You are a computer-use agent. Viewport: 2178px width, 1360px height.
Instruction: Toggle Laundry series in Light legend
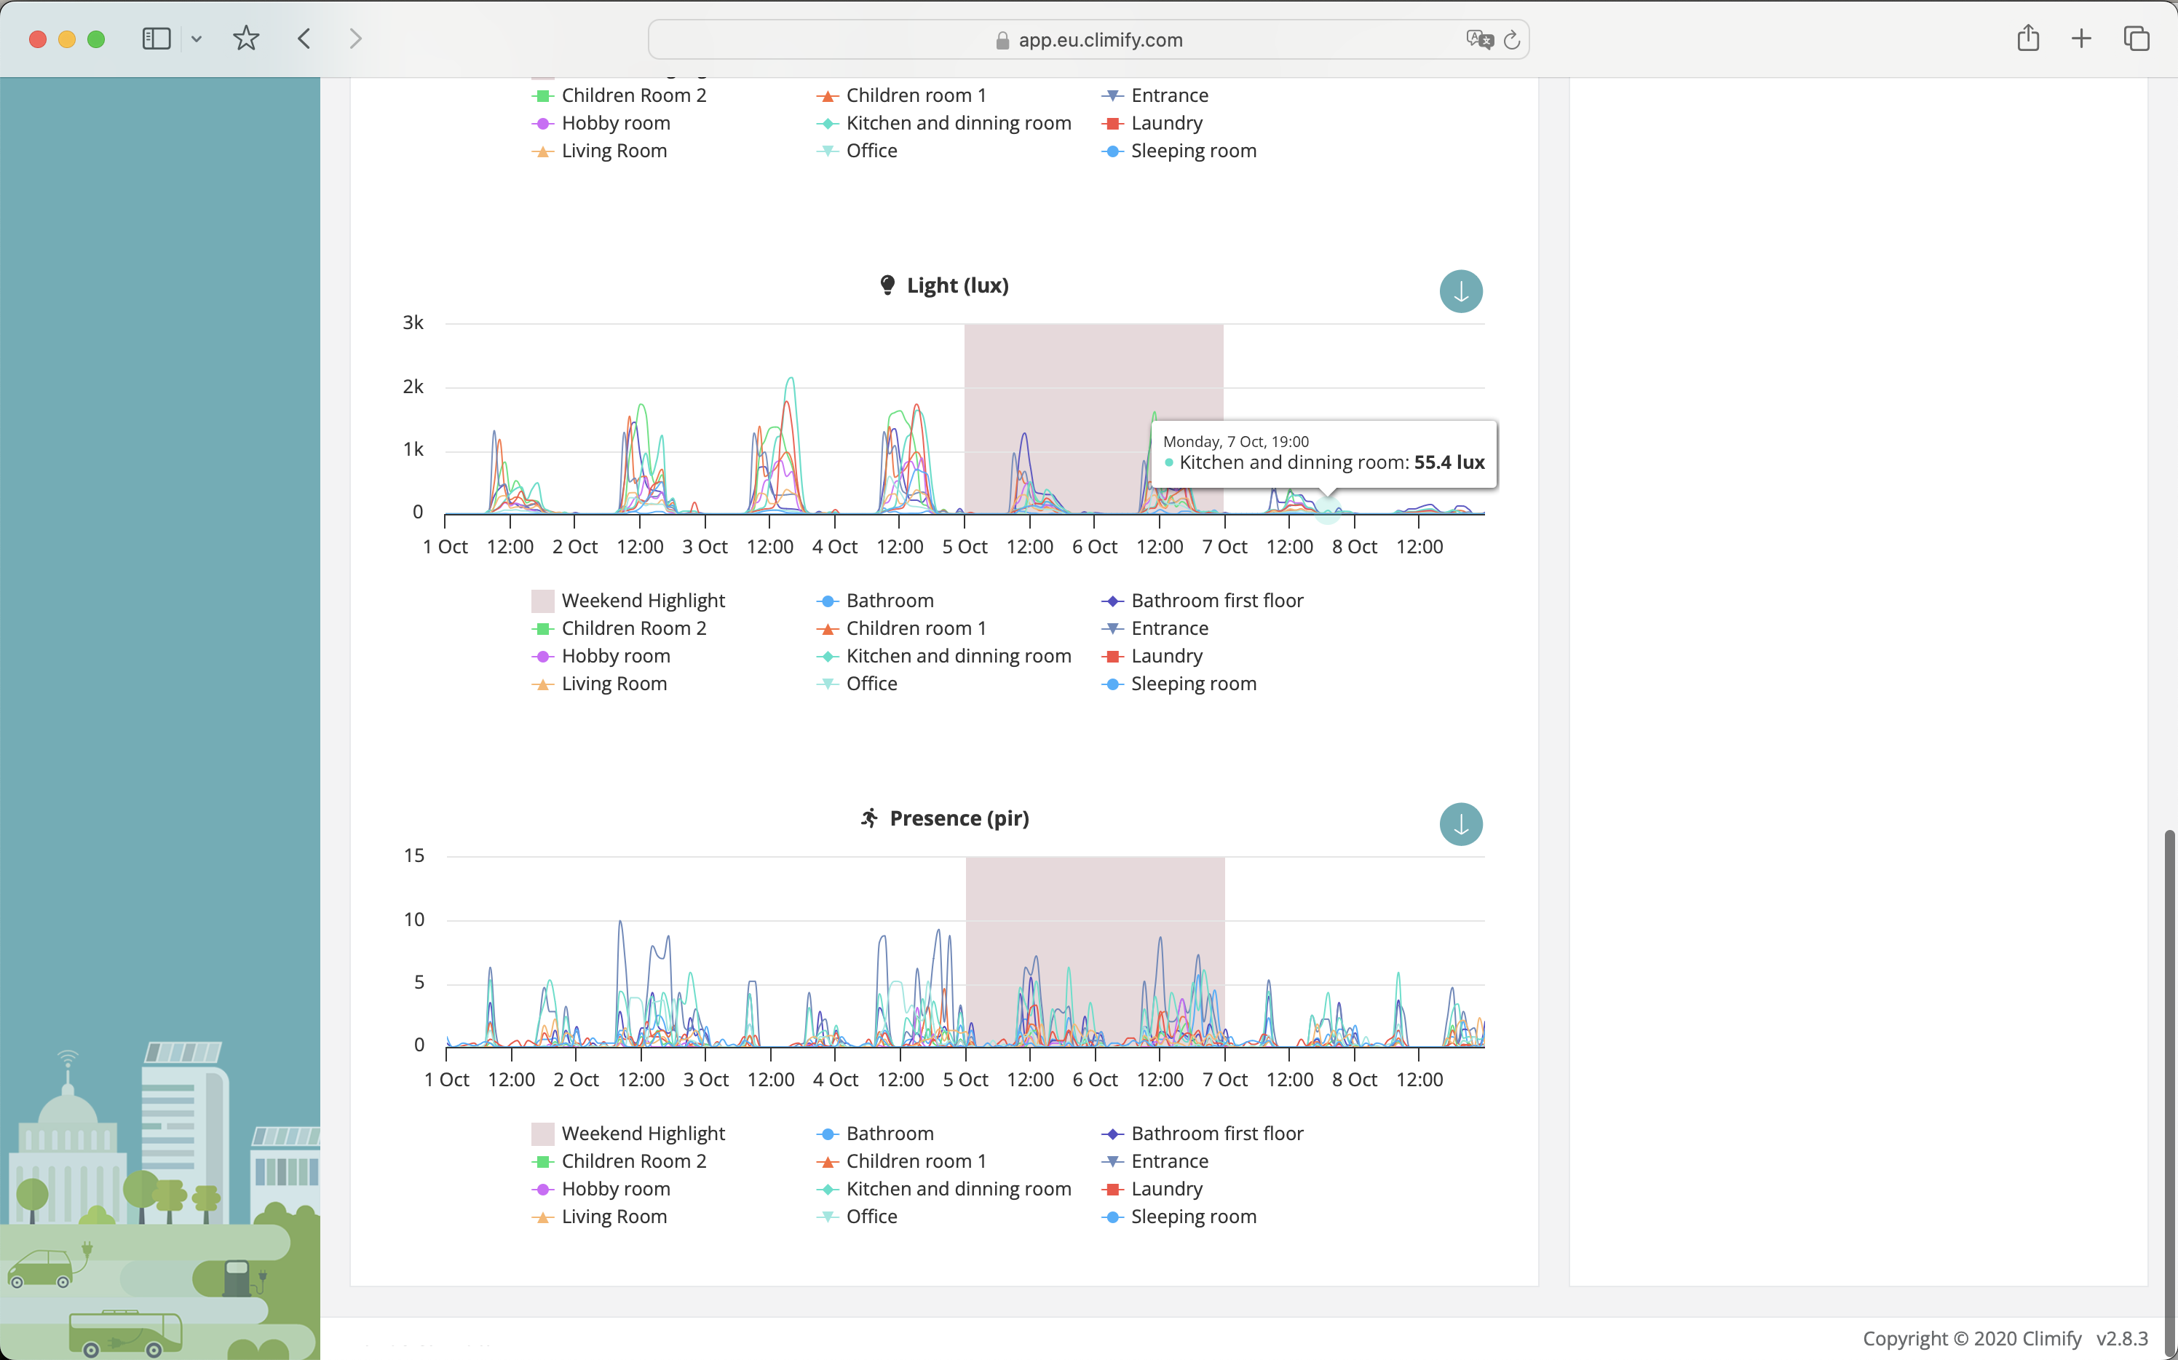(x=1152, y=657)
